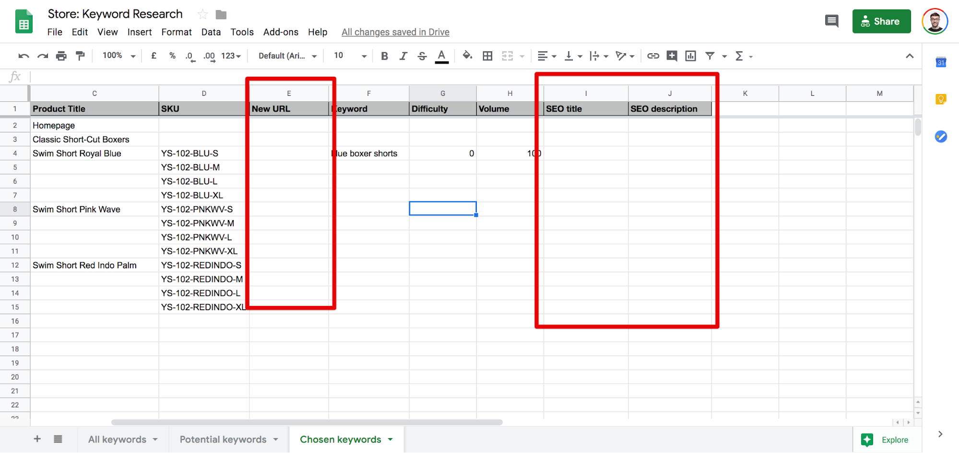Click the Explore button
This screenshot has height=453, width=959.
(x=886, y=440)
